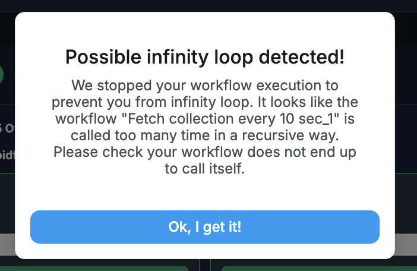Image resolution: width=417 pixels, height=271 pixels.
Task: Select the green panel at bottom left
Action: click(x=94, y=269)
